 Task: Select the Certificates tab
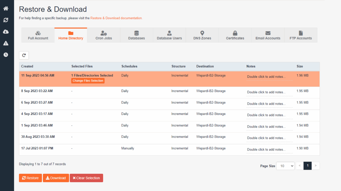click(235, 35)
